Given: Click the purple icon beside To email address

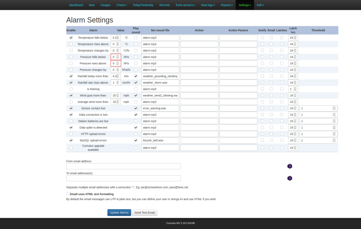Looking at the screenshot, I should click(290, 178).
